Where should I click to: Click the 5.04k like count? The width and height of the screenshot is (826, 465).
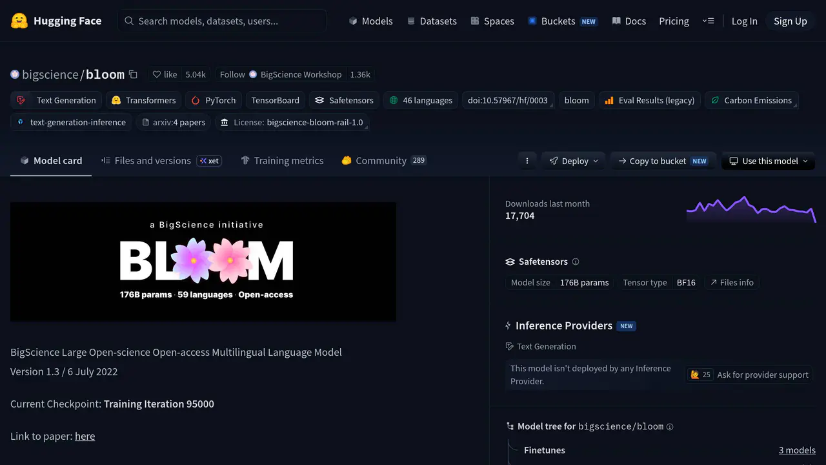196,74
